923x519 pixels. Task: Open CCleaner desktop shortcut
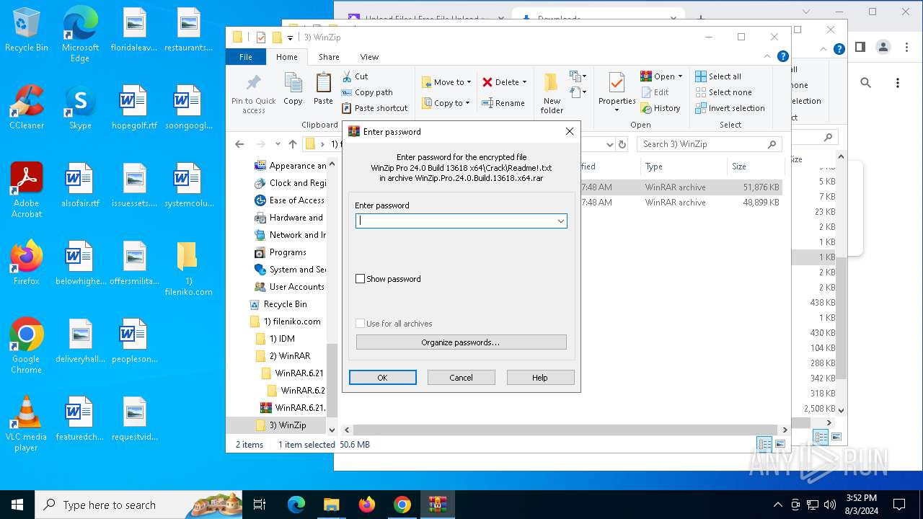coord(27,107)
